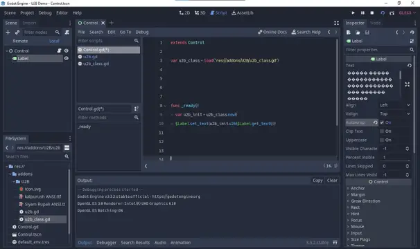
Task: Toggle visibility of Control node
Action: coord(66,50)
